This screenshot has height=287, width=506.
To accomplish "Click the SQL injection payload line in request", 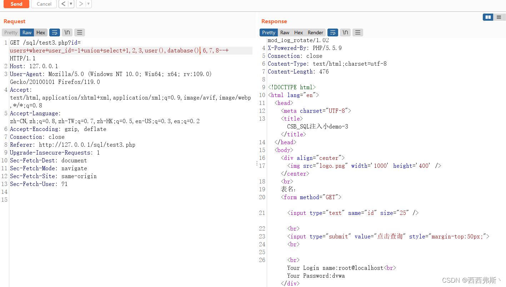I will point(119,51).
